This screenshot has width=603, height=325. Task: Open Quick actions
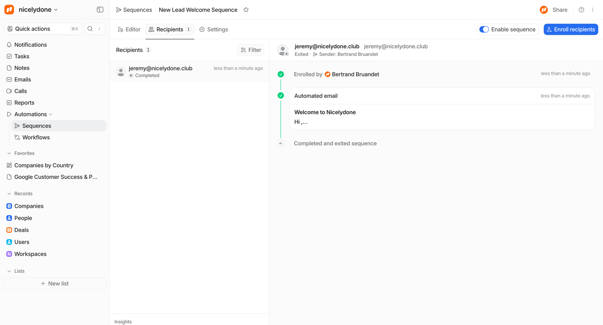pyautogui.click(x=43, y=29)
